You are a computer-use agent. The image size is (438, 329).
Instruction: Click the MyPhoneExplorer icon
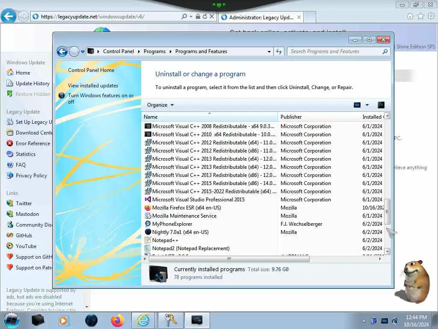pyautogui.click(x=148, y=224)
